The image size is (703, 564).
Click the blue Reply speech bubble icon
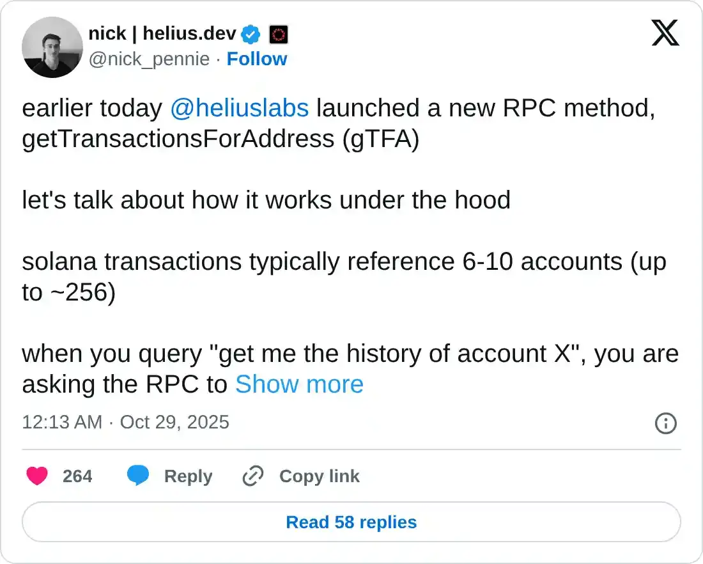(139, 476)
